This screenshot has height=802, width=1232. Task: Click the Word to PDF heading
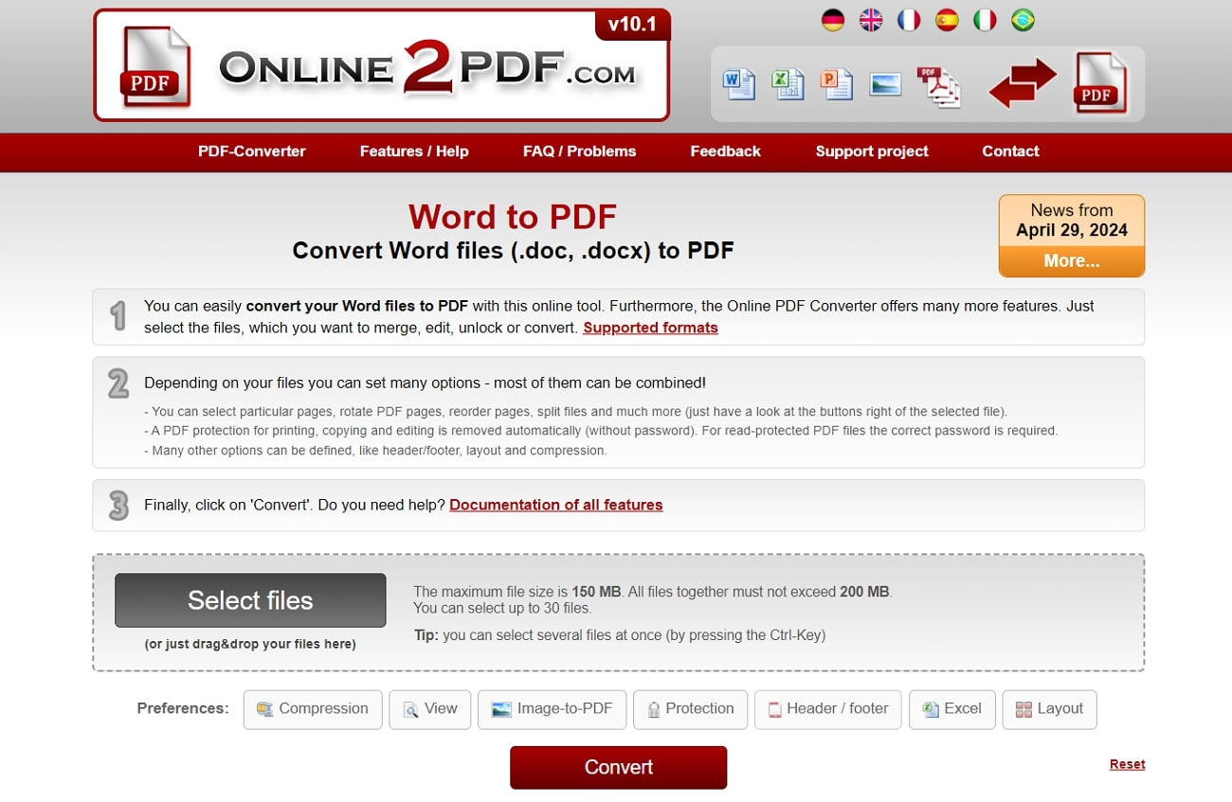(x=513, y=217)
